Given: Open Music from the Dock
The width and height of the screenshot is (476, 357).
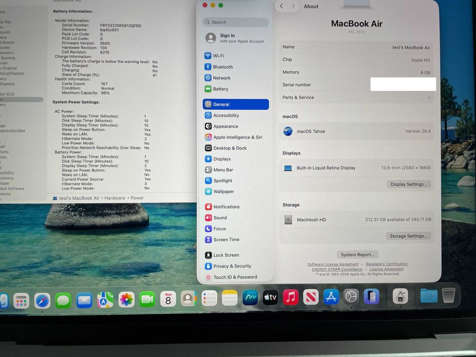Looking at the screenshot, I should click(290, 297).
